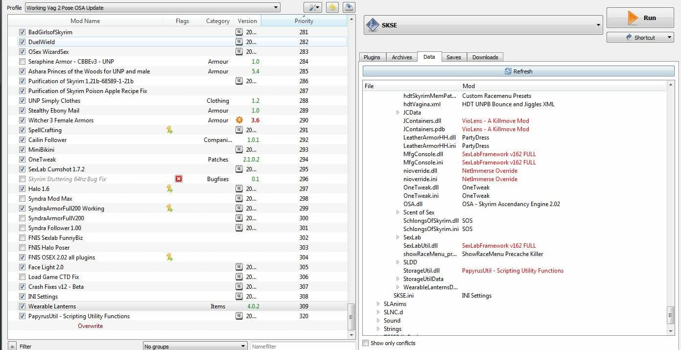Select the Overwrite entry
The height and width of the screenshot is (350, 681).
pyautogui.click(x=91, y=326)
